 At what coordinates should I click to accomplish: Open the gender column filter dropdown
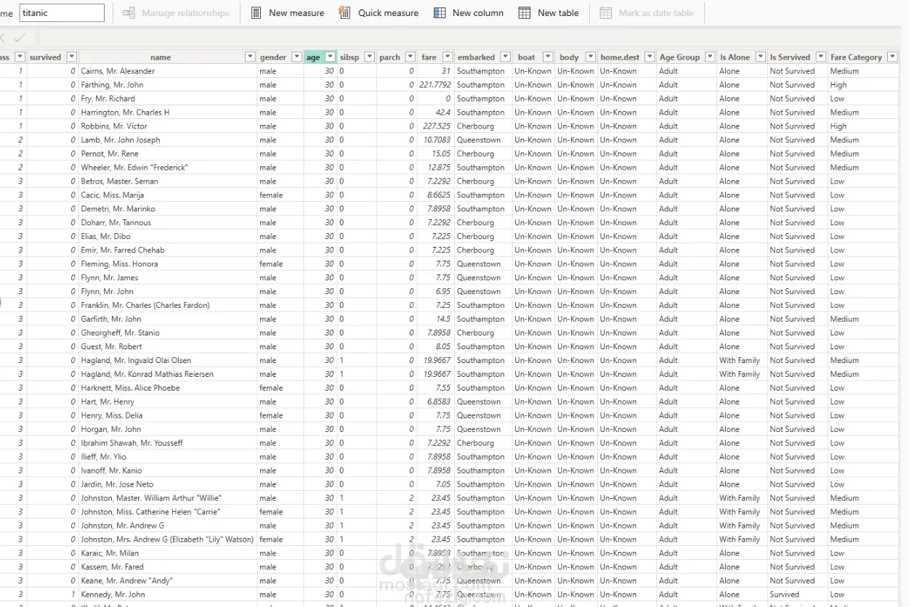[x=296, y=57]
